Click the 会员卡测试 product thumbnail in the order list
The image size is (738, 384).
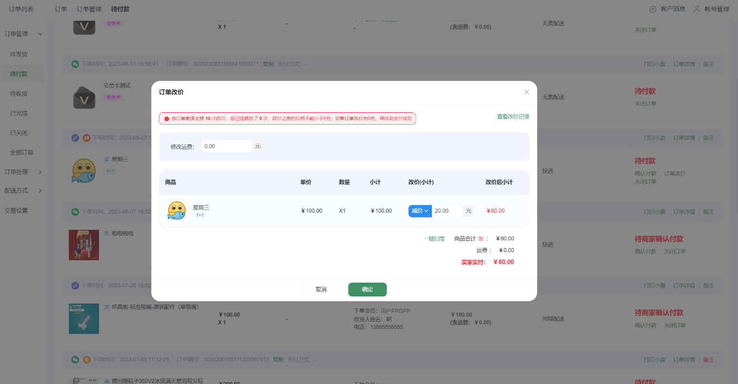84,97
